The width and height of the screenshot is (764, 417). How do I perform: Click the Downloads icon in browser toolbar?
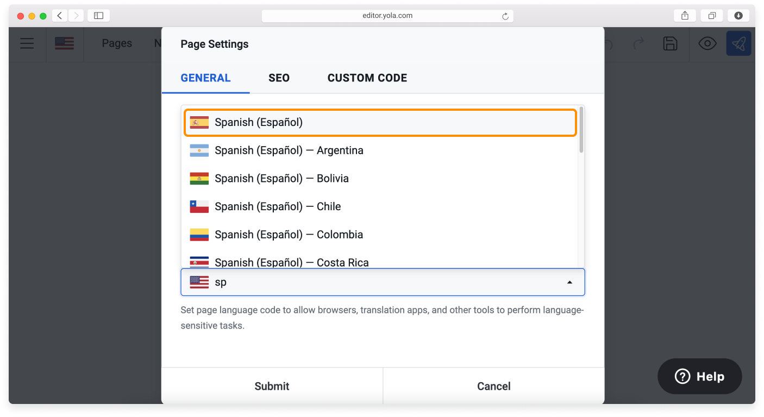click(x=738, y=15)
